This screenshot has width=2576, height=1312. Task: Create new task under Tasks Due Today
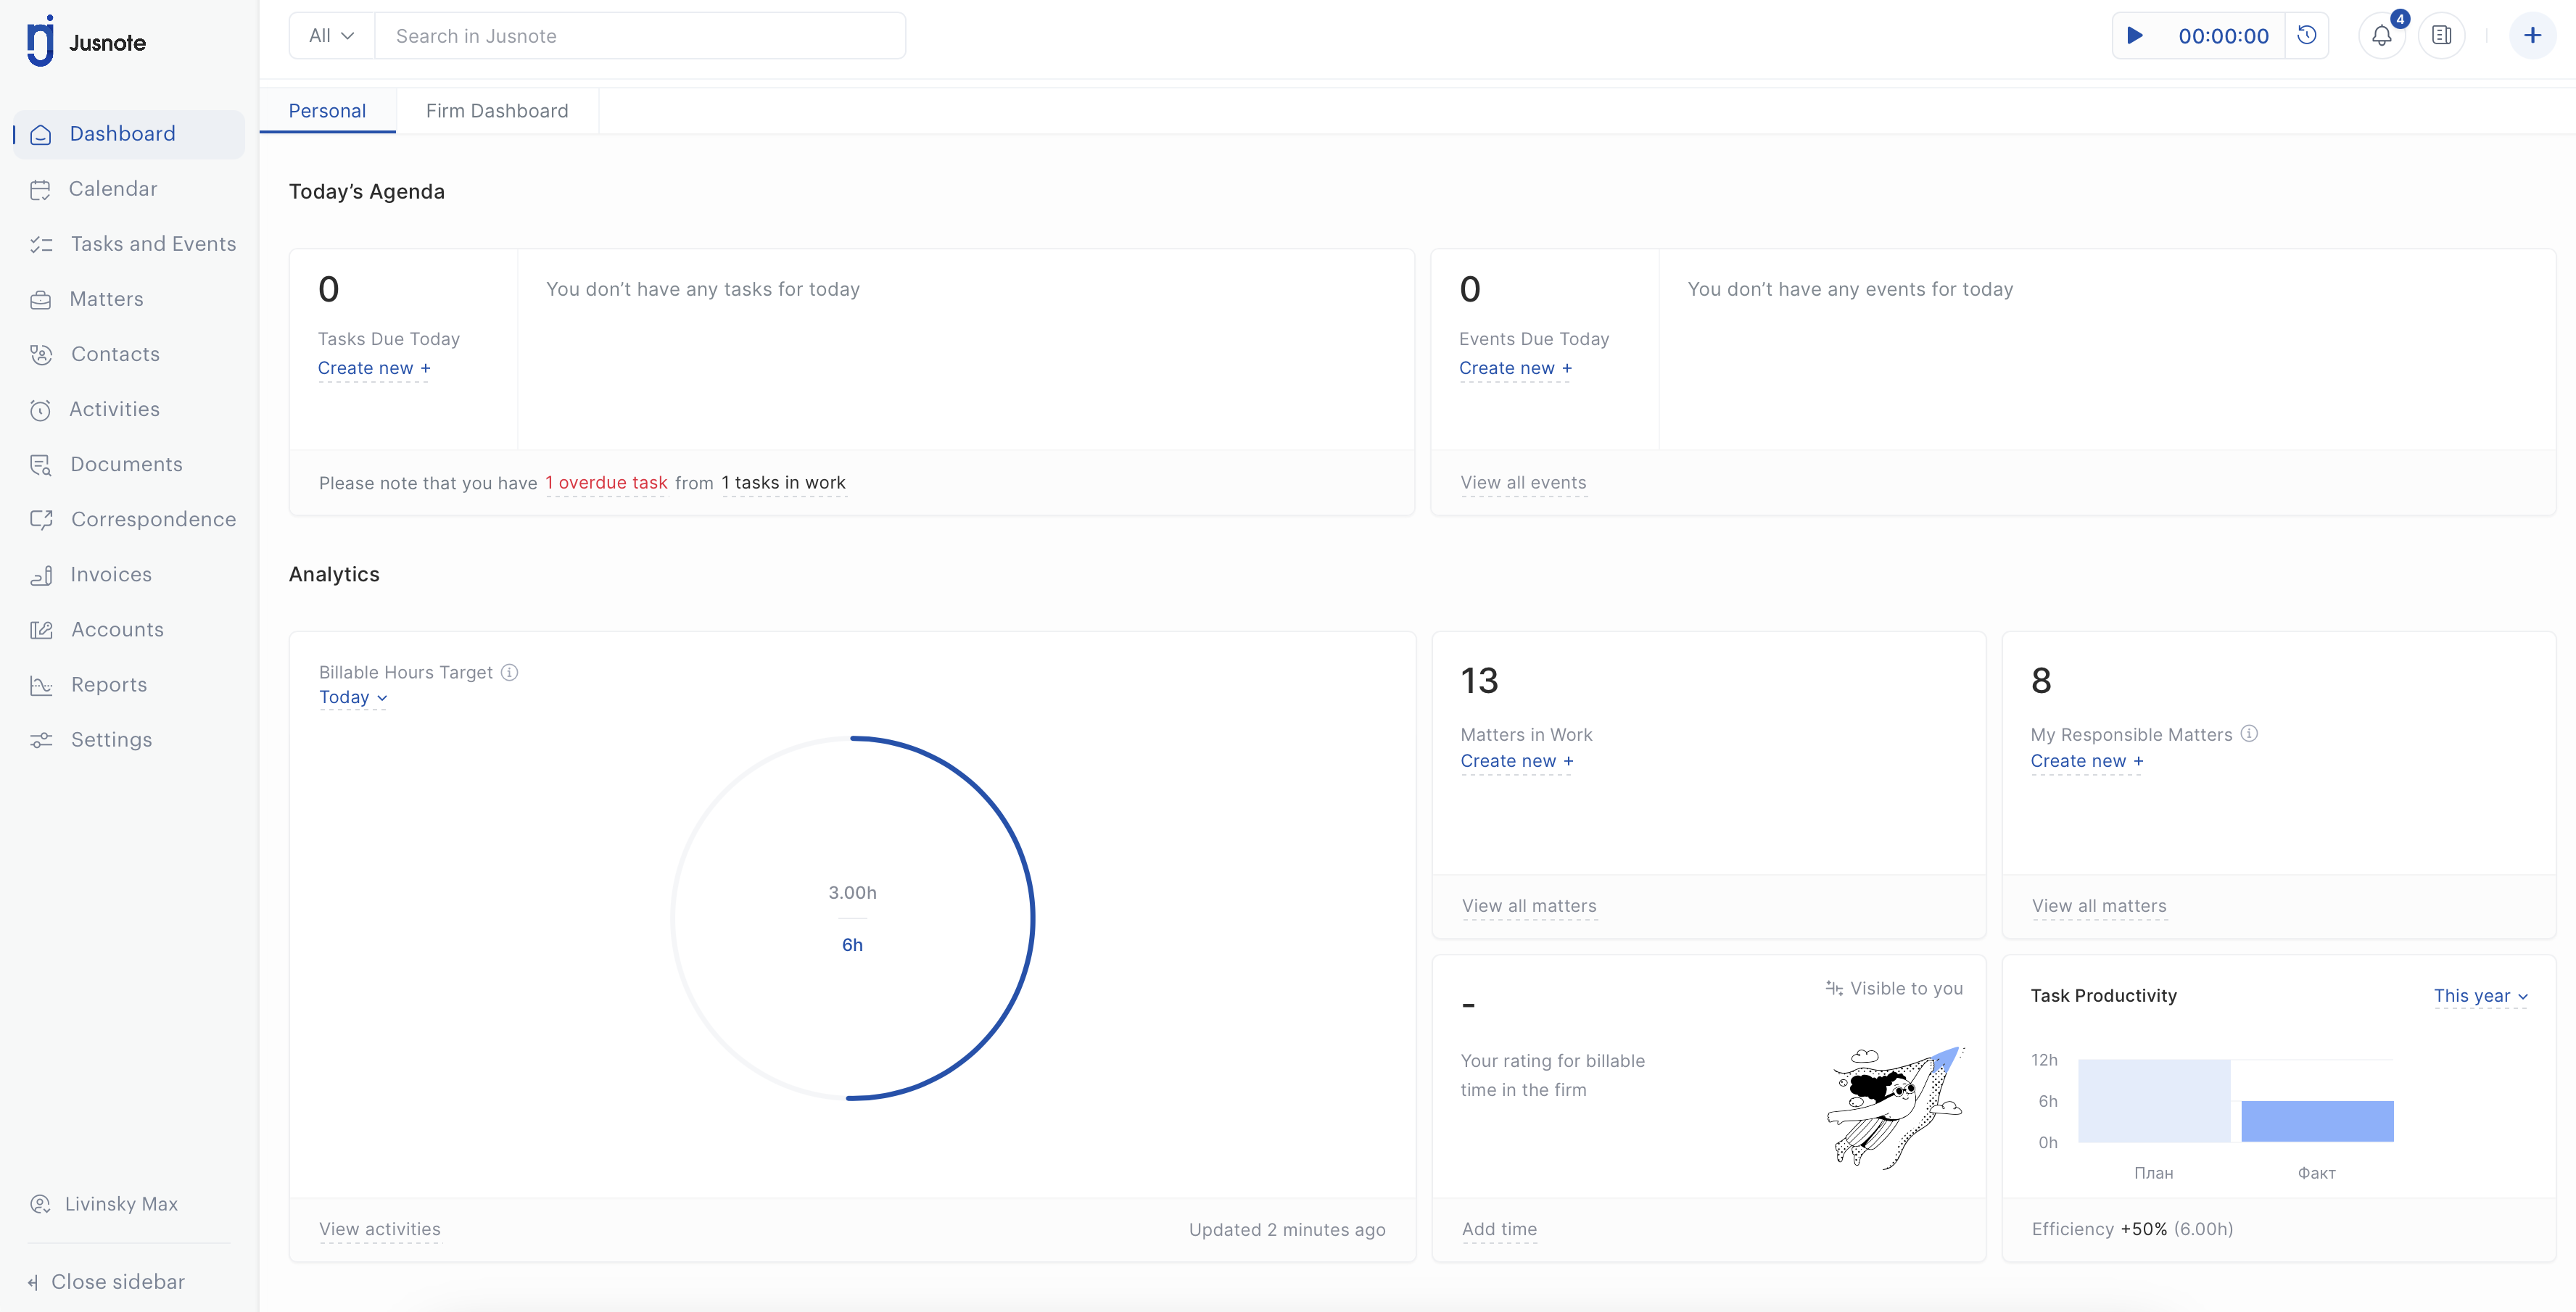click(x=374, y=369)
